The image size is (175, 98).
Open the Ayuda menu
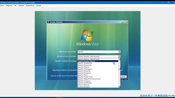point(39,5)
